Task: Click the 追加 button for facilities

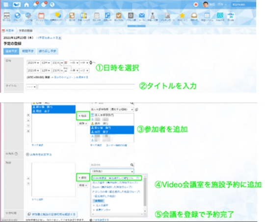Action: [x=83, y=177]
